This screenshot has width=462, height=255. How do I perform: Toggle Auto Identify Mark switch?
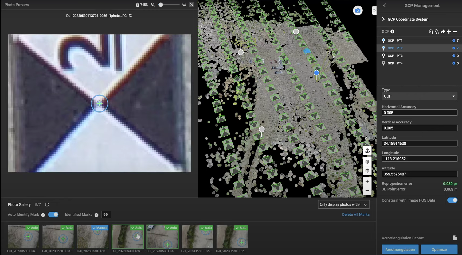click(53, 215)
